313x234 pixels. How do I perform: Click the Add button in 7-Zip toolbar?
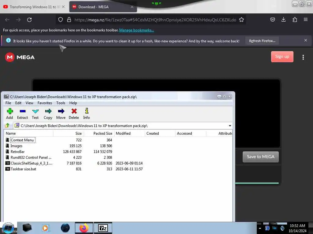pos(9,114)
